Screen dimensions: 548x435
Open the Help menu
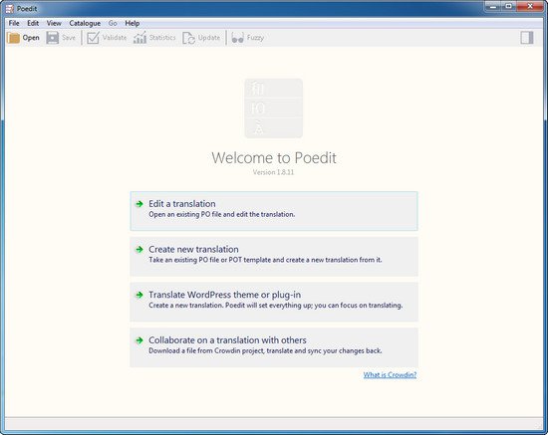click(x=133, y=23)
